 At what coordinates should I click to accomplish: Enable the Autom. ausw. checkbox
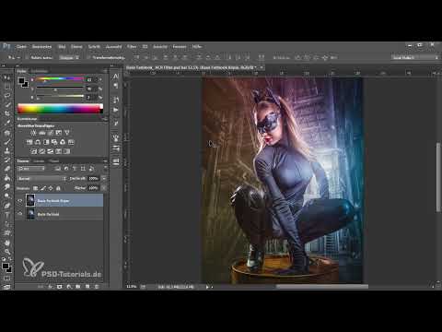point(27,57)
